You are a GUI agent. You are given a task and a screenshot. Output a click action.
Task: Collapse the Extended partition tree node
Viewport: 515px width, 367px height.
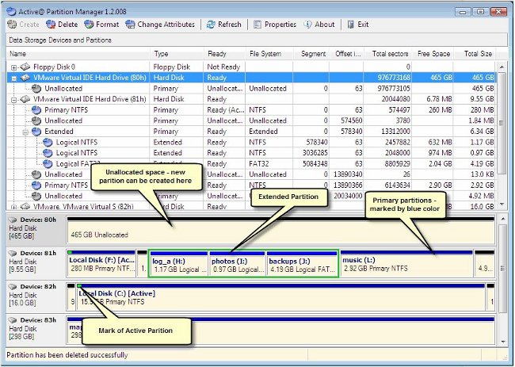[x=25, y=131]
